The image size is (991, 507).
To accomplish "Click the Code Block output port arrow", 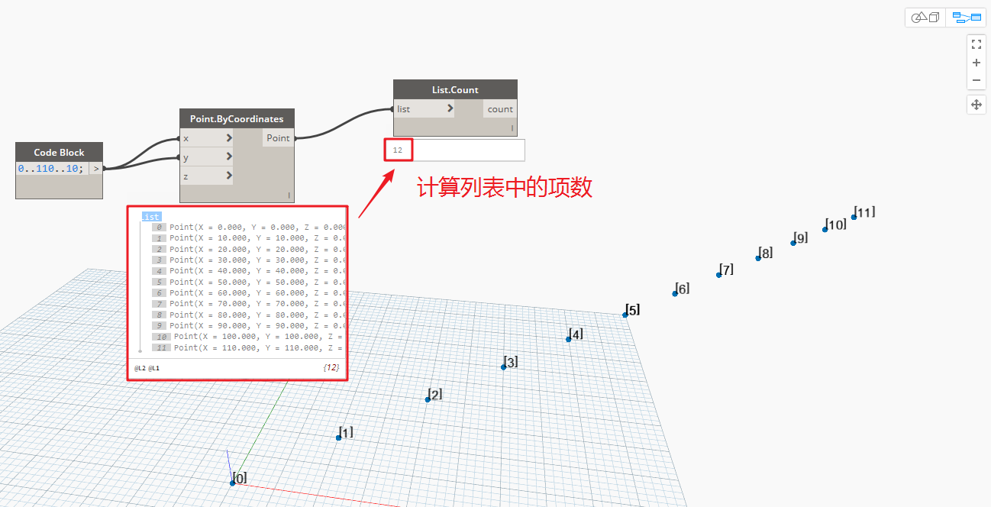I will (x=95, y=169).
